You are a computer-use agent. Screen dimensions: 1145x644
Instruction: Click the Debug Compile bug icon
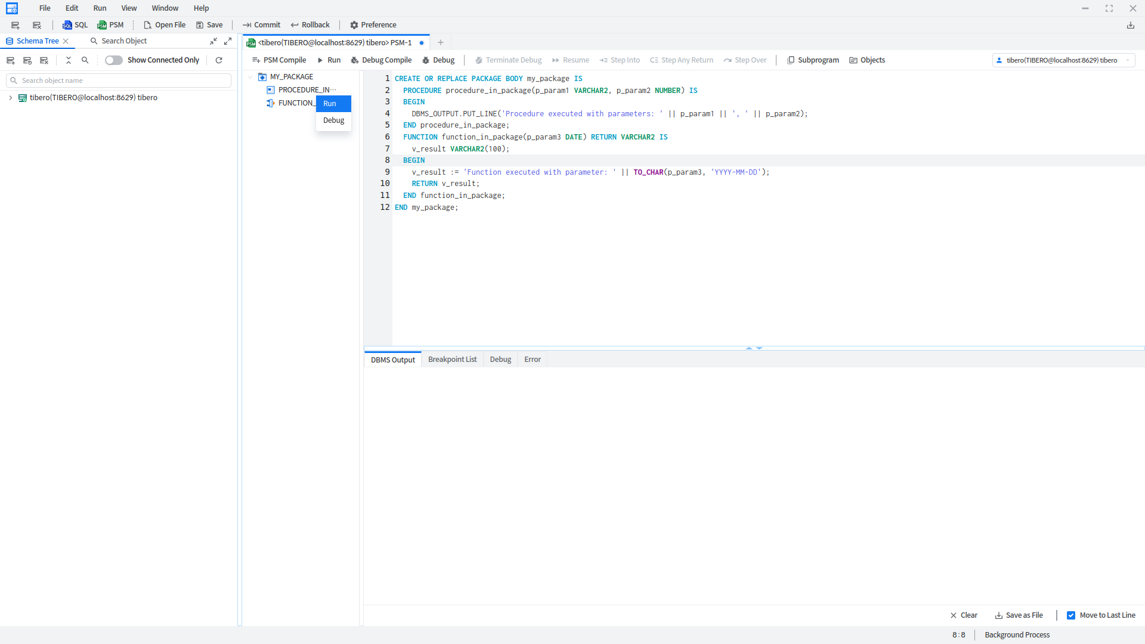coord(355,60)
